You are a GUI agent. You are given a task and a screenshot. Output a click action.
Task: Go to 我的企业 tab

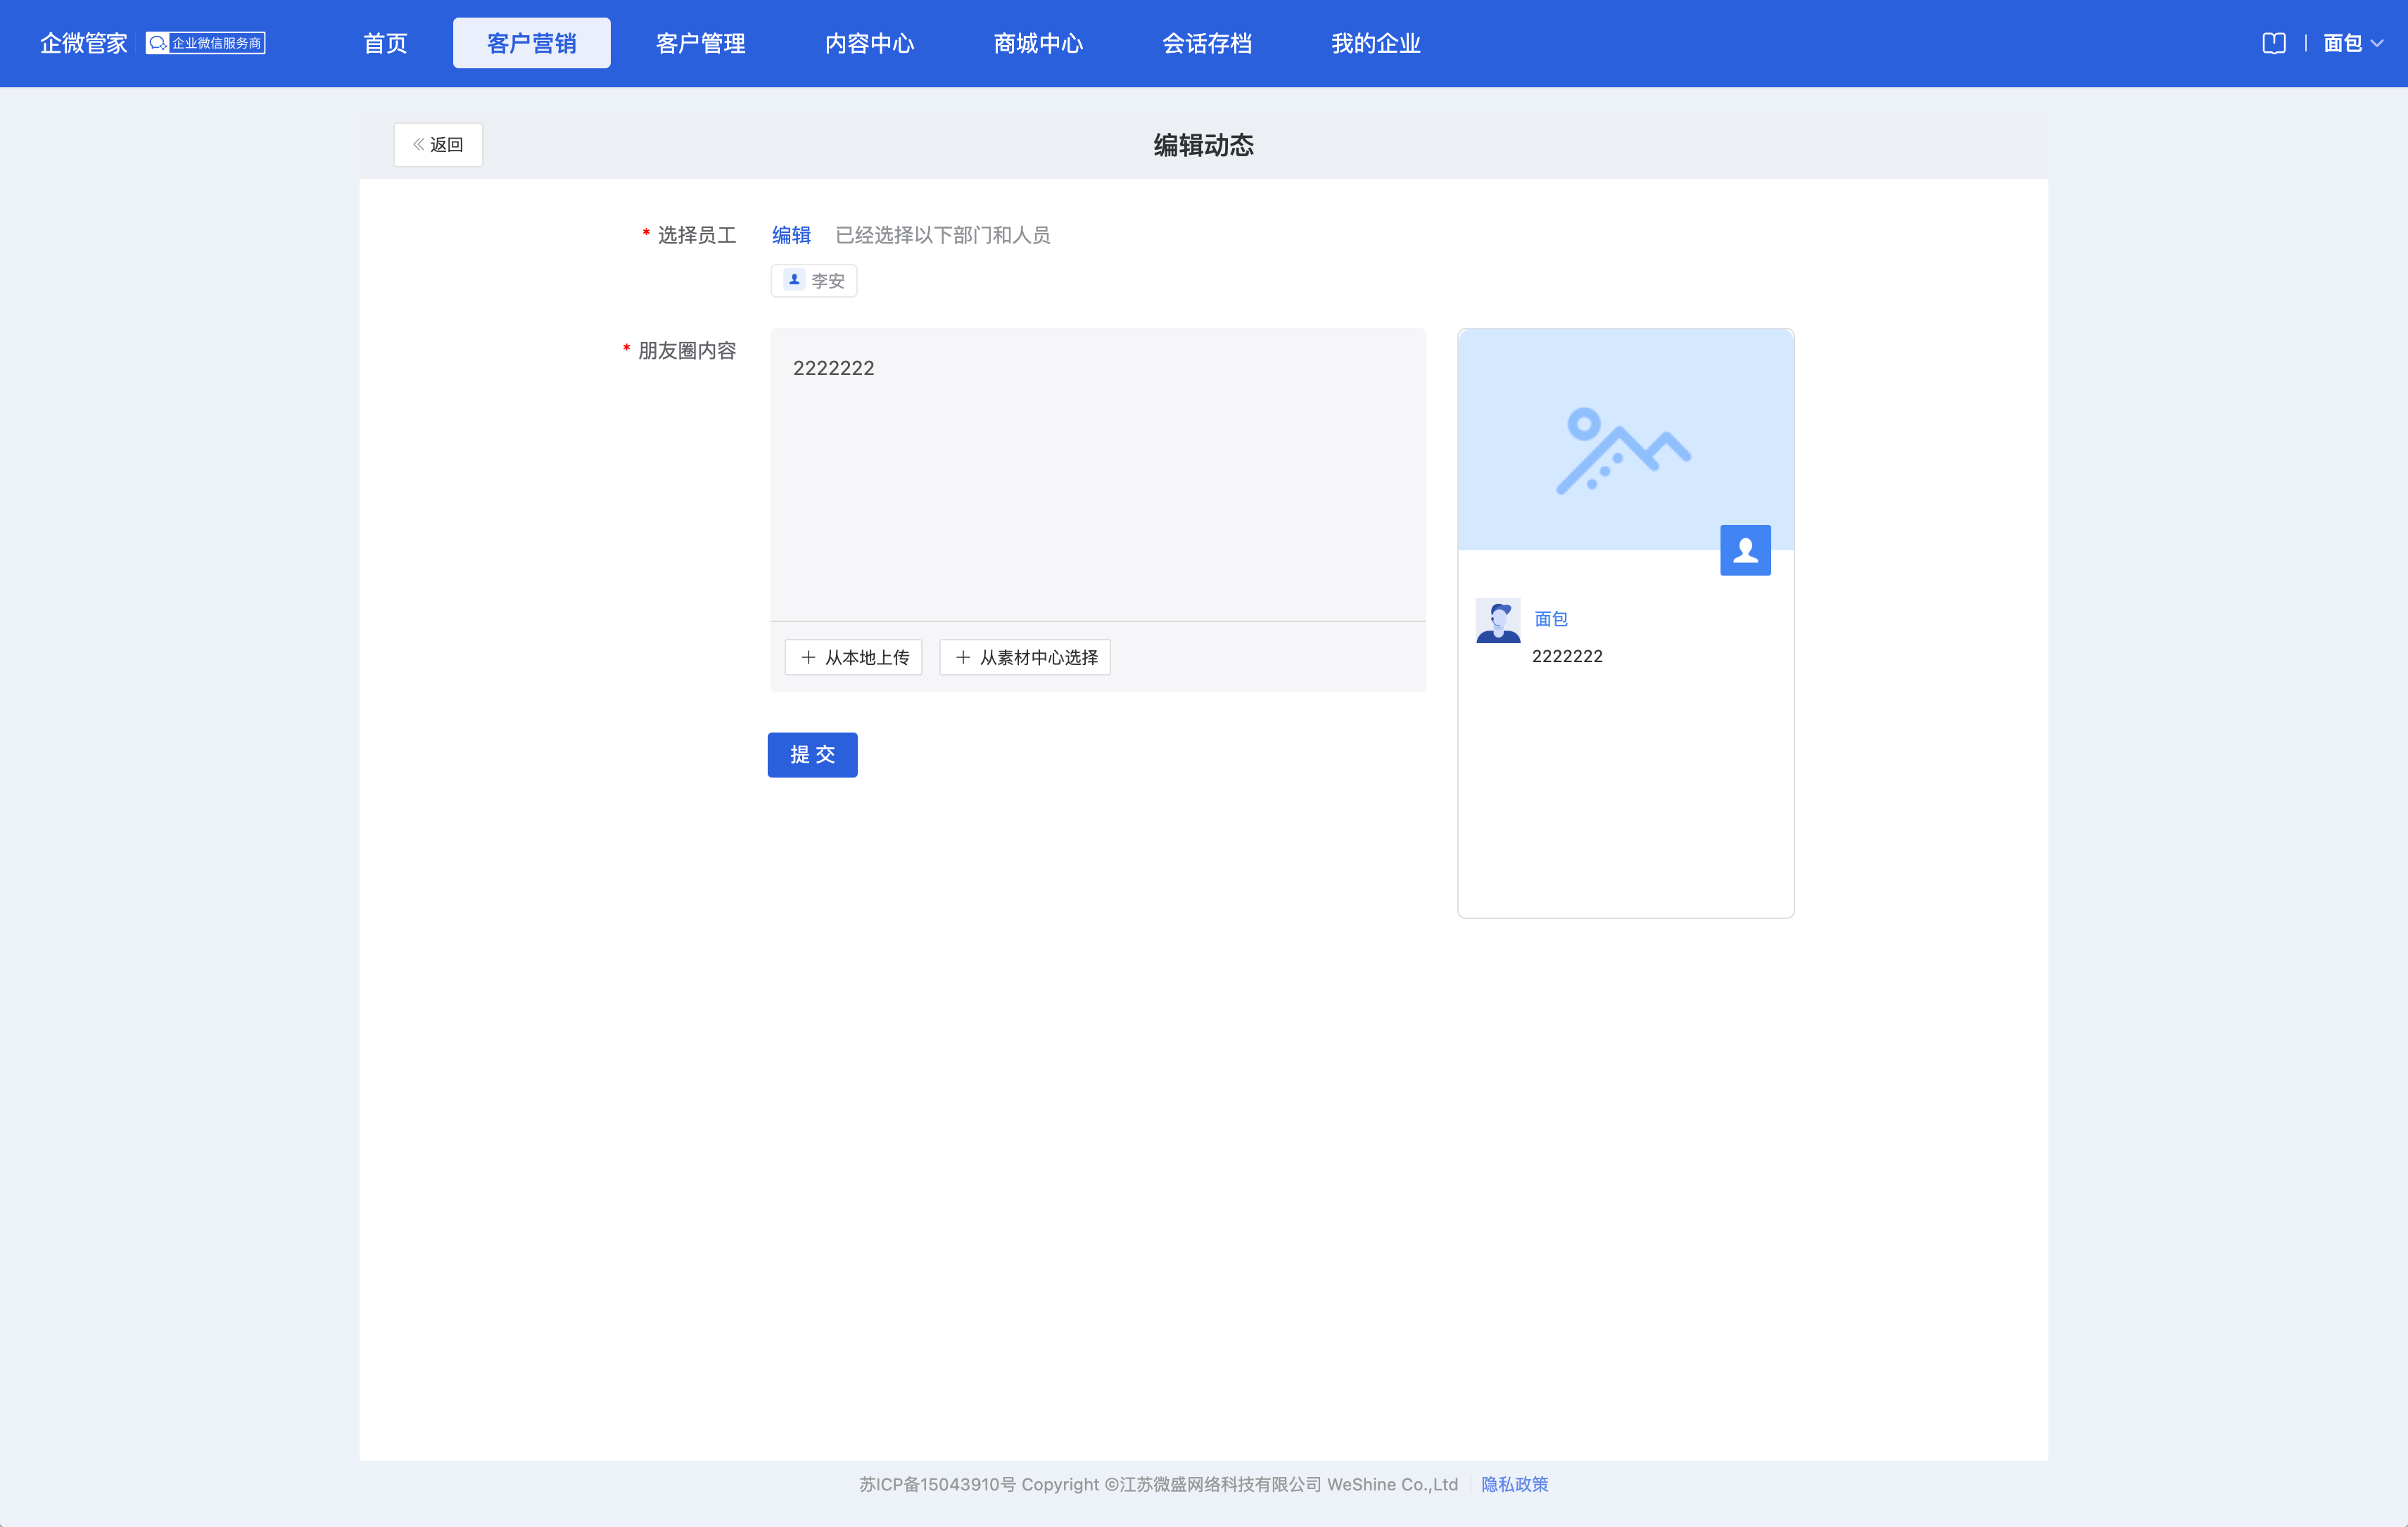(x=1376, y=43)
